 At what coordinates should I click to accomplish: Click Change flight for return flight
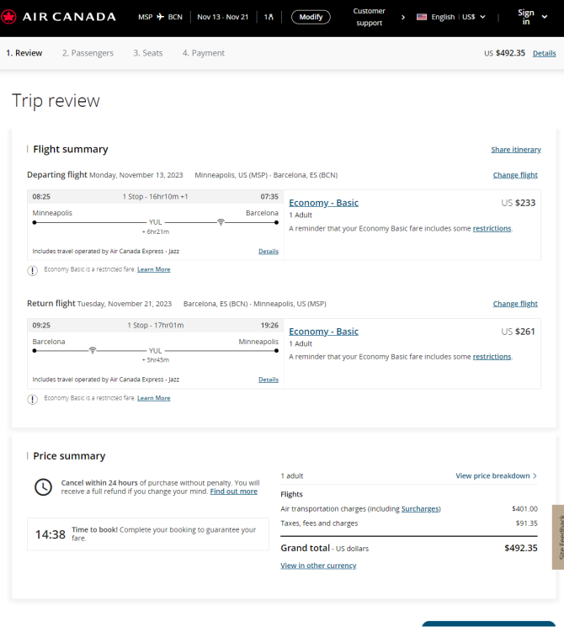(x=515, y=304)
